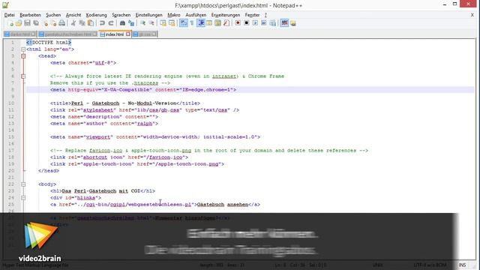Close the gb.css tab

pyautogui.click(x=154, y=34)
